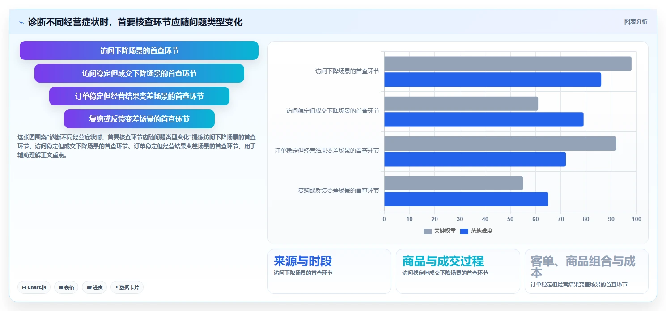Click gray 关键权重 bar for 复购或反馈变差场景
This screenshot has height=311, width=666.
pyautogui.click(x=454, y=183)
